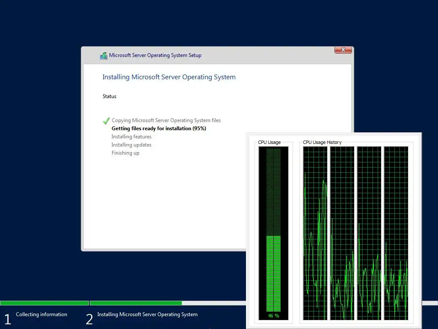The height and width of the screenshot is (329, 438).
Task: Click the first CPU Usage History graph
Action: [x=315, y=233]
